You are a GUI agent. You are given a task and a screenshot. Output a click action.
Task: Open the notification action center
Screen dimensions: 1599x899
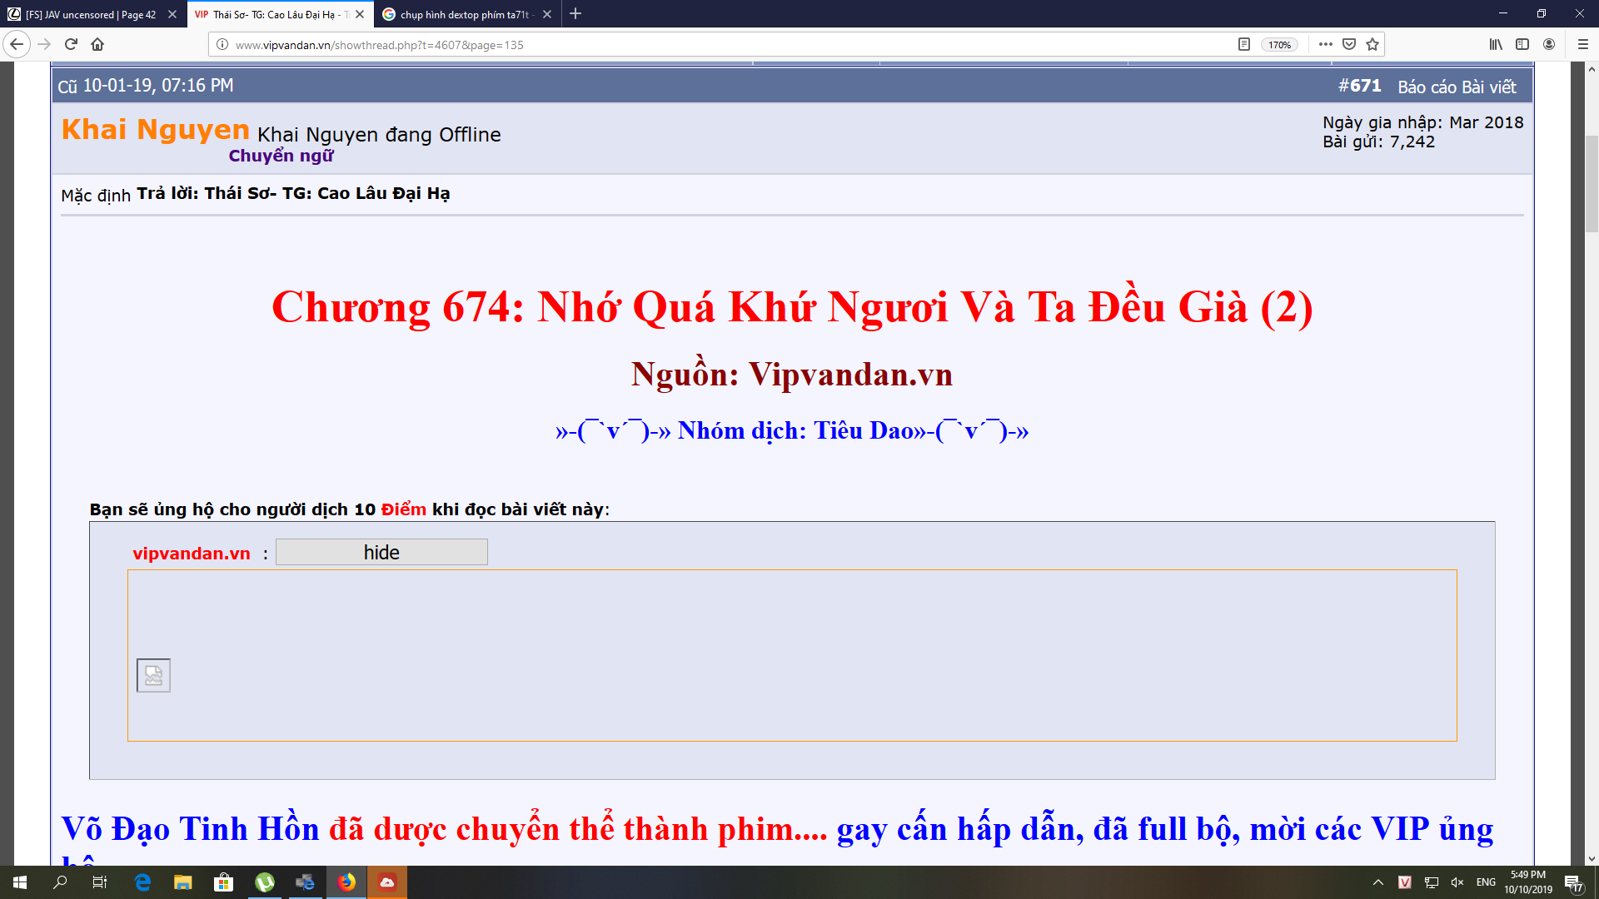pyautogui.click(x=1573, y=882)
